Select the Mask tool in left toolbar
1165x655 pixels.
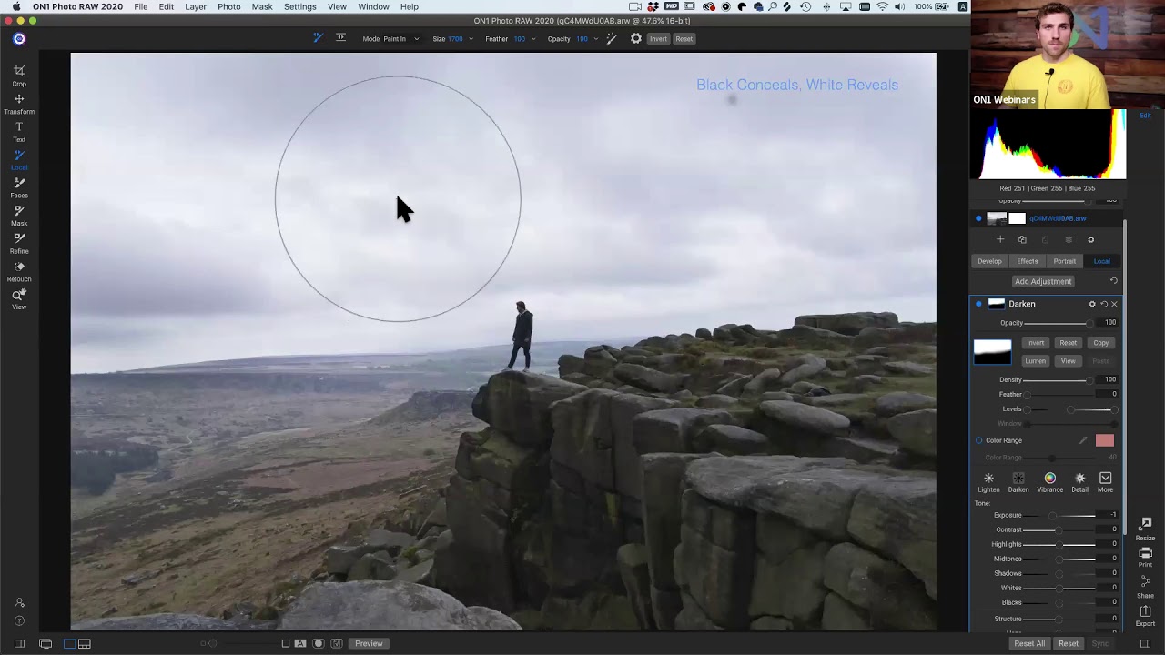pyautogui.click(x=19, y=216)
